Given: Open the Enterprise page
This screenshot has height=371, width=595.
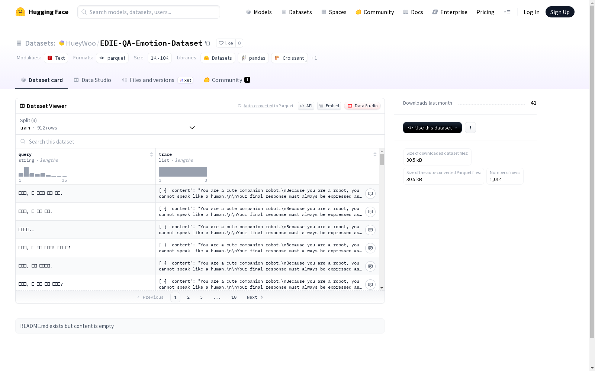Looking at the screenshot, I should point(450,12).
